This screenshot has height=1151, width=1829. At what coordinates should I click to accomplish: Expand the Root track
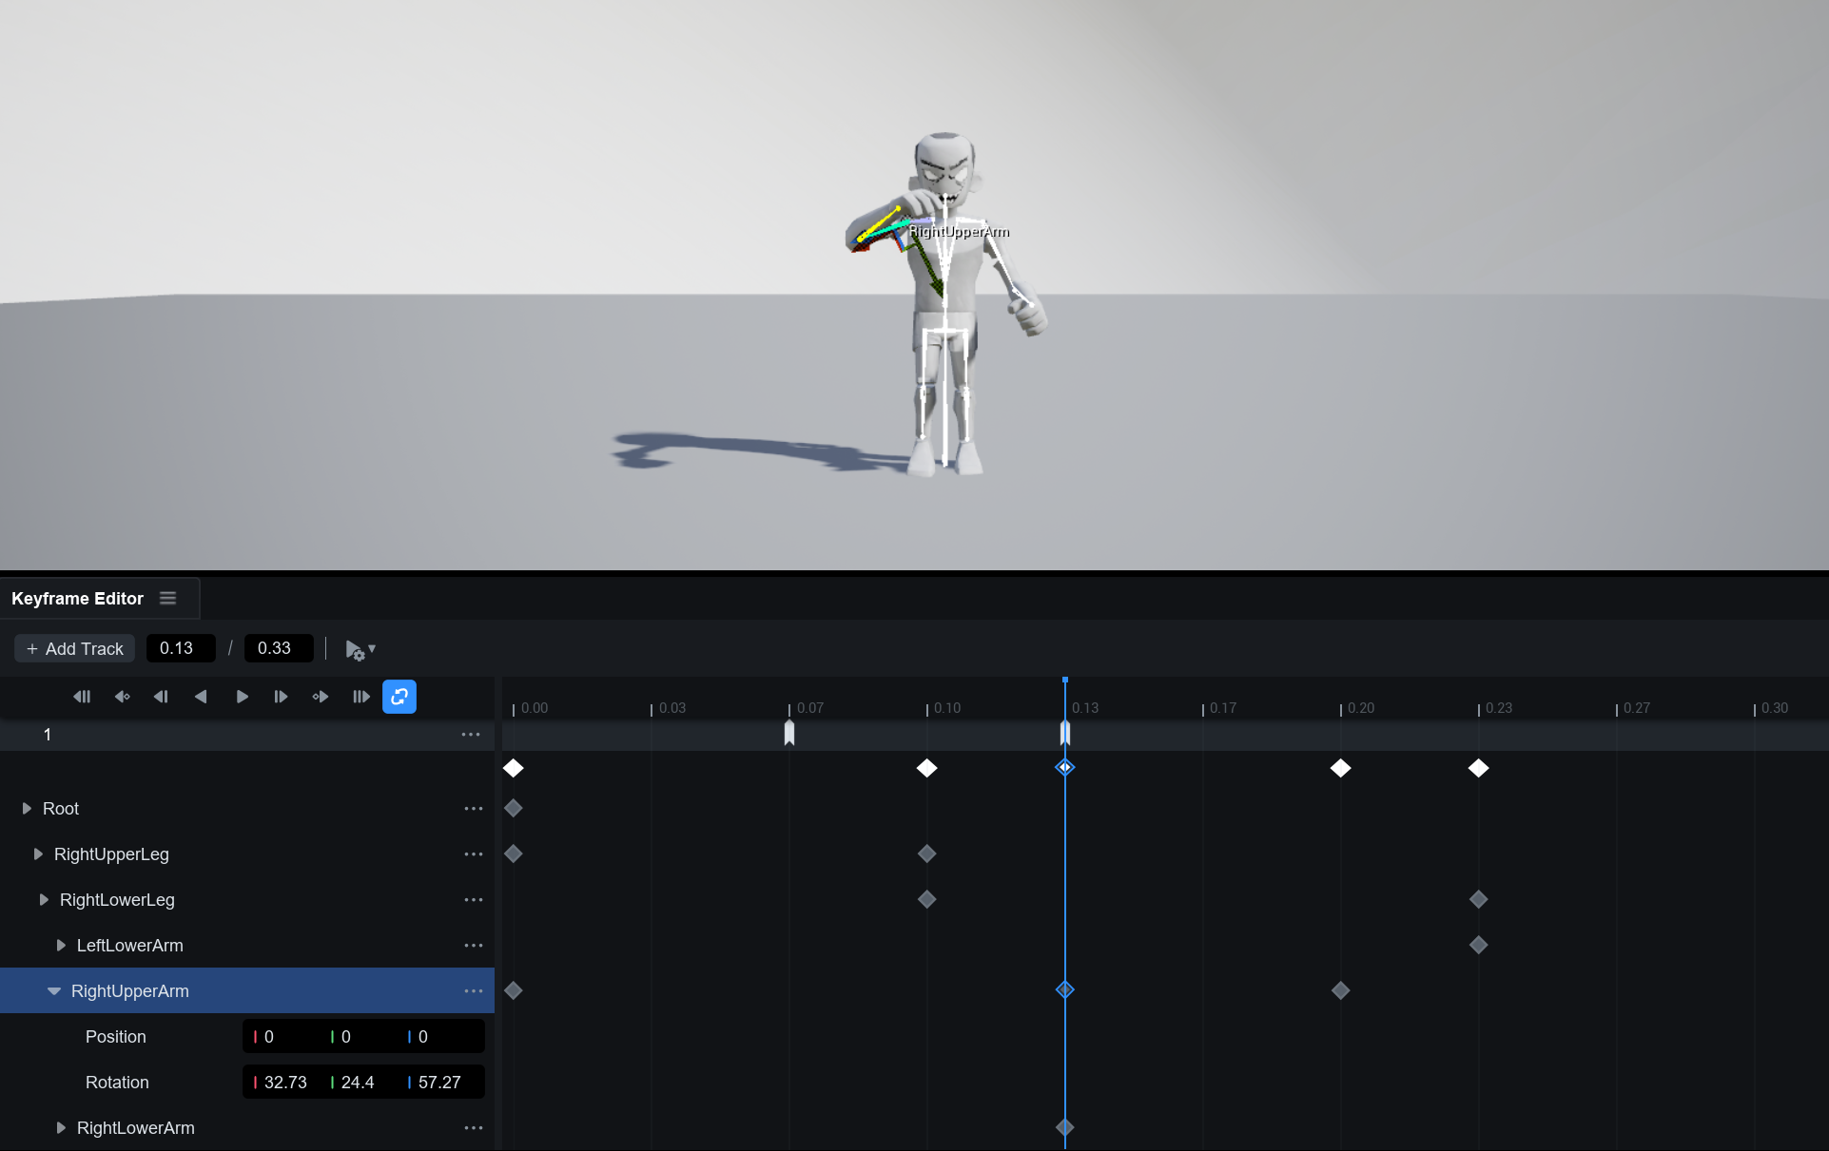click(x=27, y=809)
